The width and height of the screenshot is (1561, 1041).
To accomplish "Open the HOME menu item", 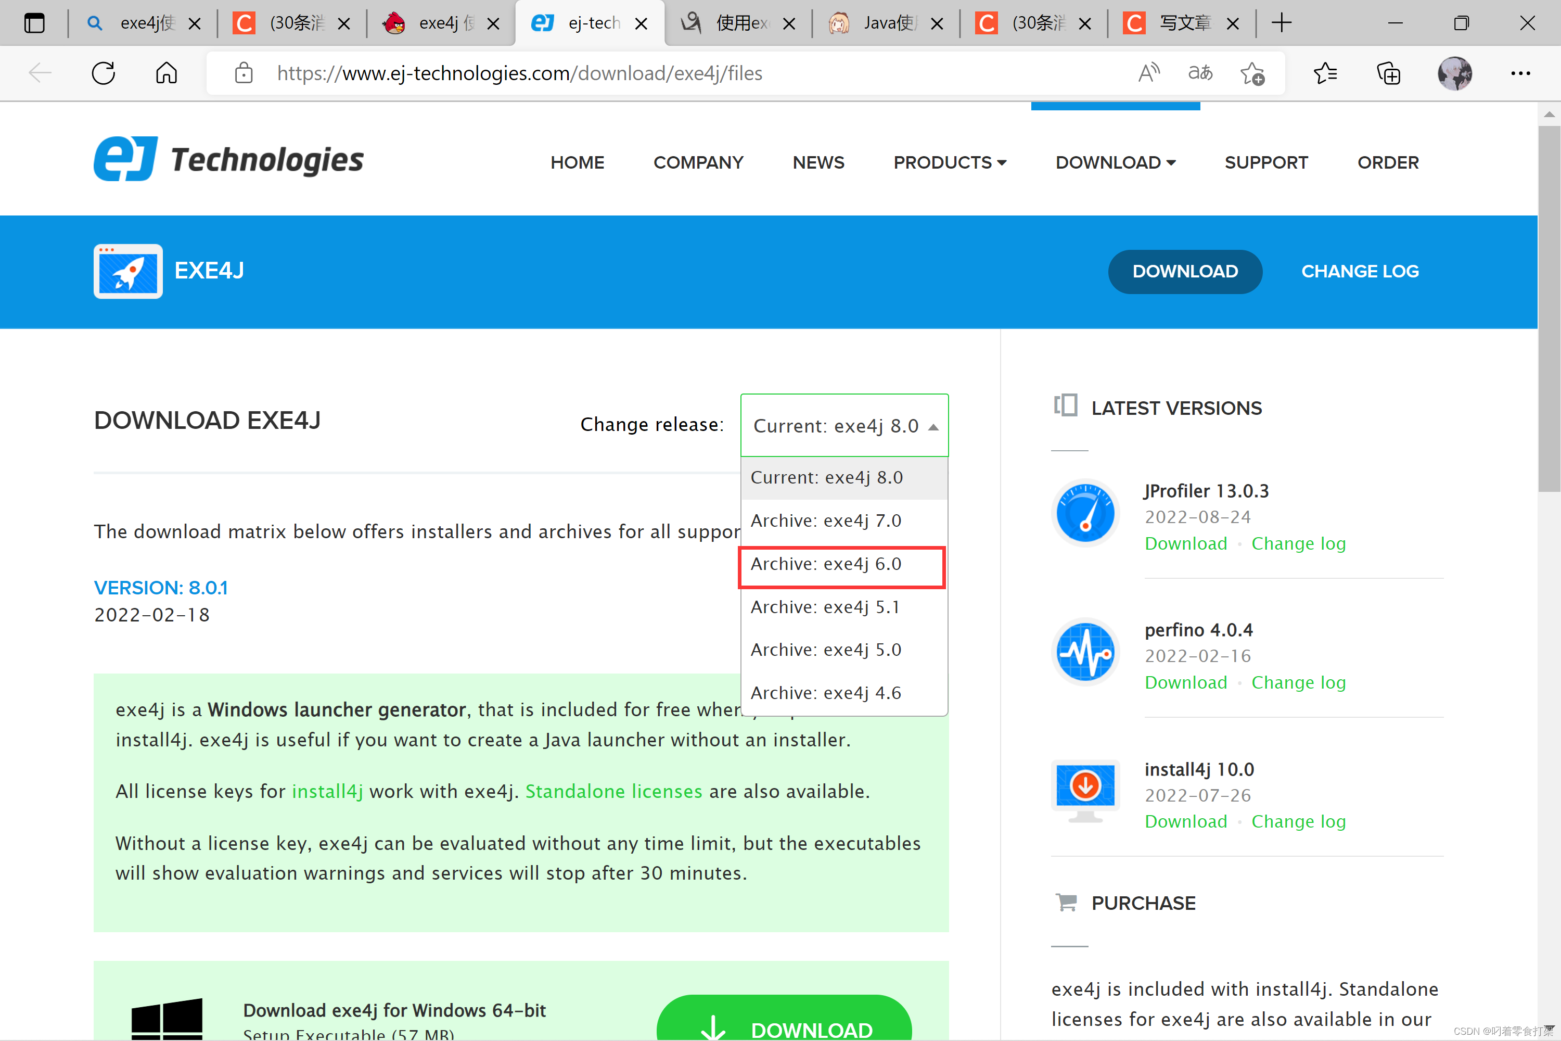I will tap(578, 162).
